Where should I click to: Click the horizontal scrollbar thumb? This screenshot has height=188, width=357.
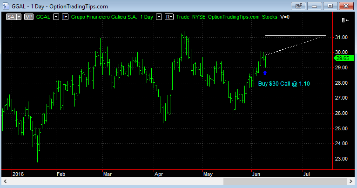285,181
